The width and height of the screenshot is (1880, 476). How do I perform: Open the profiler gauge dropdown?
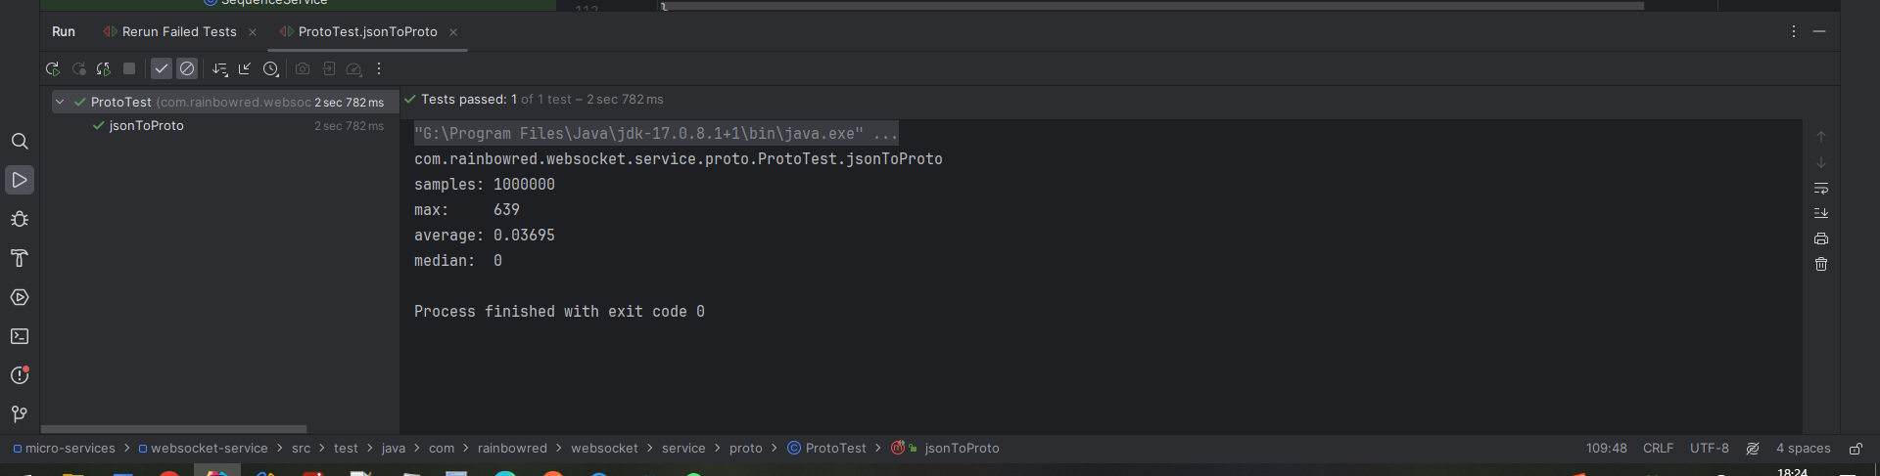tap(354, 69)
